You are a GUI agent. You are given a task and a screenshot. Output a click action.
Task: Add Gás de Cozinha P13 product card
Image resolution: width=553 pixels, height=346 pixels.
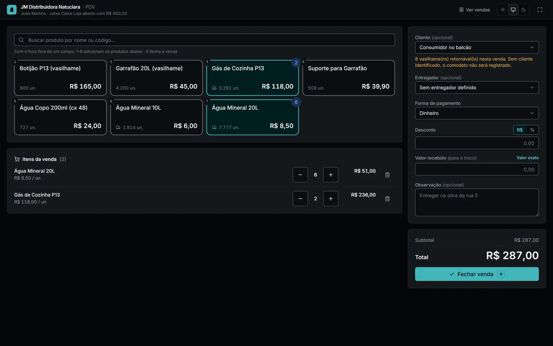click(253, 78)
